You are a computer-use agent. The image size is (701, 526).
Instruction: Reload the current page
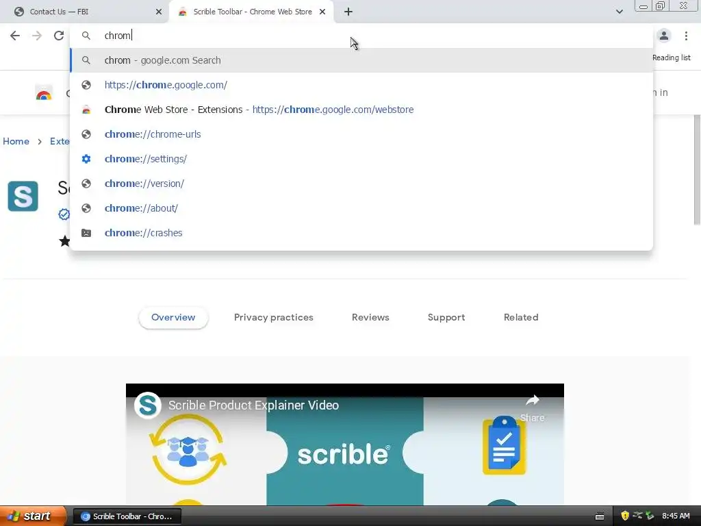(x=59, y=36)
